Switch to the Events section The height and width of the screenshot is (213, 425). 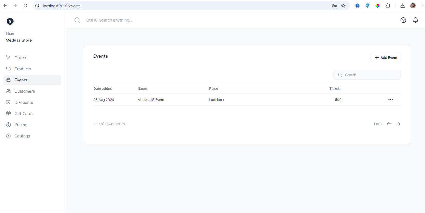click(x=20, y=80)
